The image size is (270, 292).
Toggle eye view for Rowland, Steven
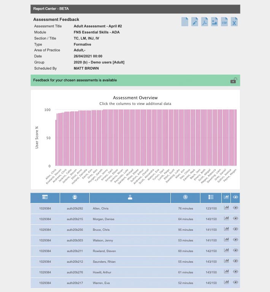[x=235, y=250]
